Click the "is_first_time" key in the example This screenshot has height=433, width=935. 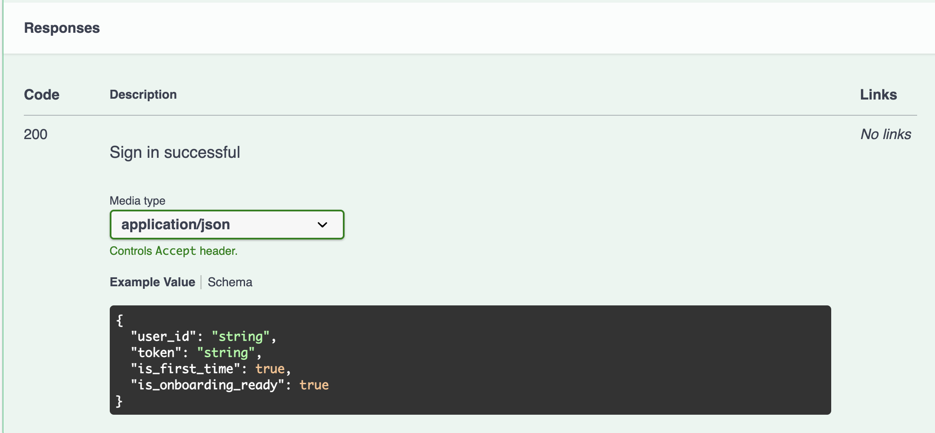185,369
